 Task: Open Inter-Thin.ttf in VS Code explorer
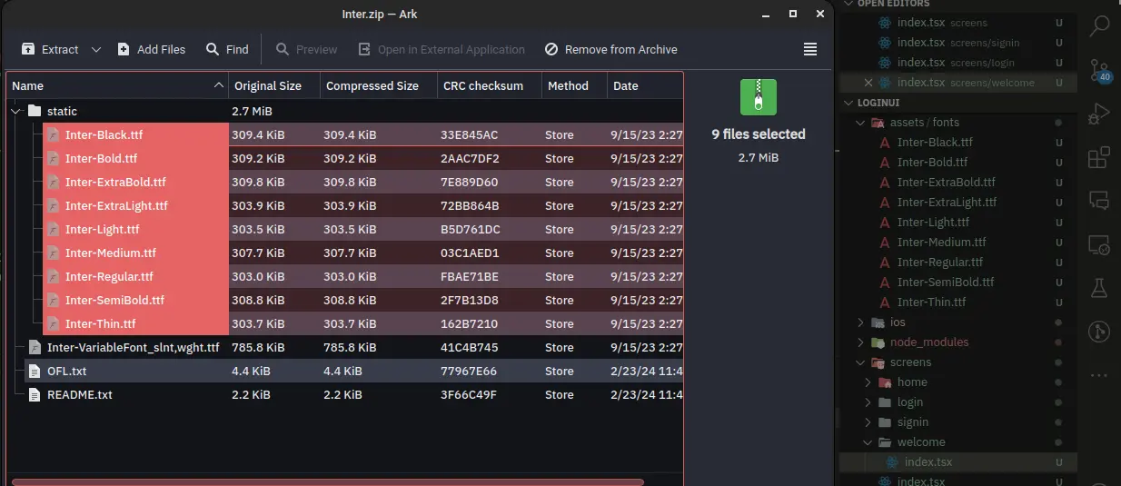[931, 303]
